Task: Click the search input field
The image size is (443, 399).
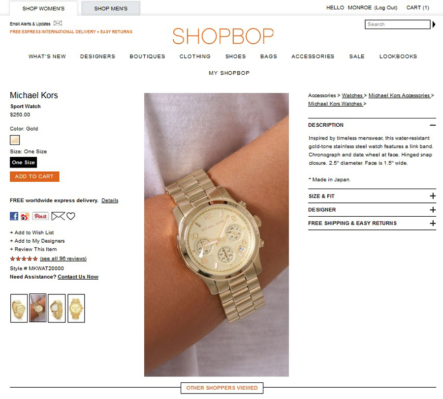Action: click(398, 24)
